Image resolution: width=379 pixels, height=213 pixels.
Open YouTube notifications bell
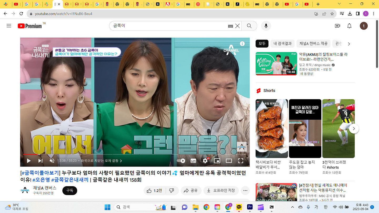point(349,26)
